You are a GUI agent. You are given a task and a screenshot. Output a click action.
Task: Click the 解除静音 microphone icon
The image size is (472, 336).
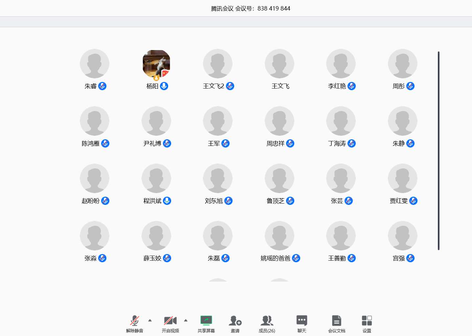(135, 320)
